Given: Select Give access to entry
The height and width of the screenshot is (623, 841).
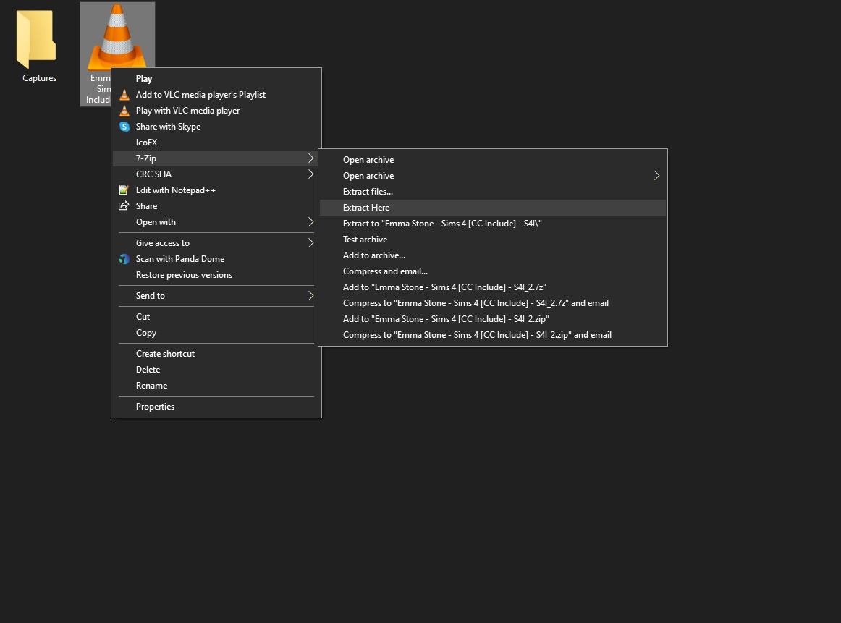Looking at the screenshot, I should [x=216, y=243].
